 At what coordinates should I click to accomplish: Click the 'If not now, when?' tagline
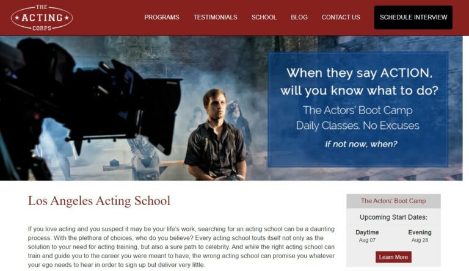(361, 144)
